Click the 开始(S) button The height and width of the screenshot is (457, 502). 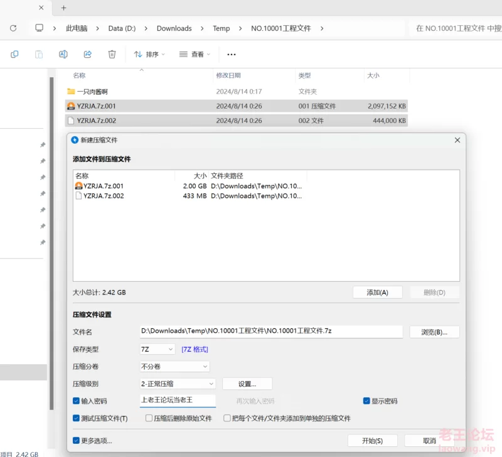point(373,441)
